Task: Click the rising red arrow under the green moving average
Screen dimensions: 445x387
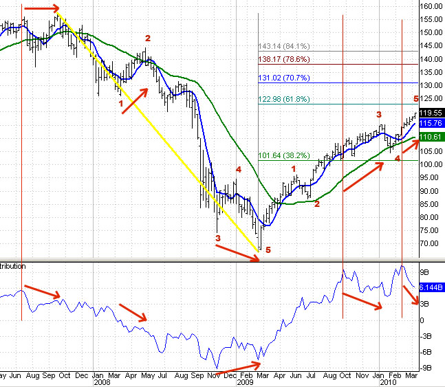Action: (x=362, y=175)
